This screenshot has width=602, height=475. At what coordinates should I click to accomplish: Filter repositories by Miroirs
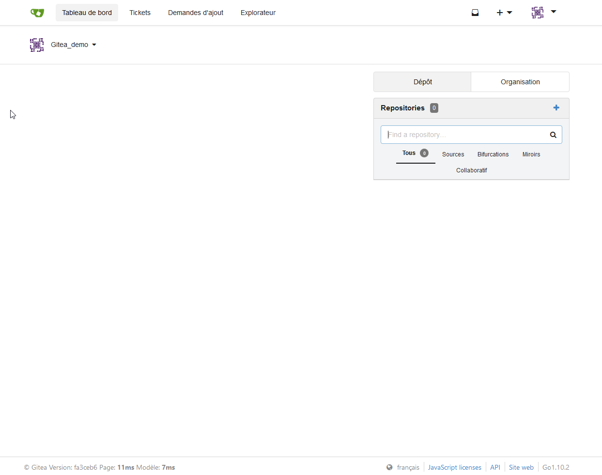[x=531, y=154]
